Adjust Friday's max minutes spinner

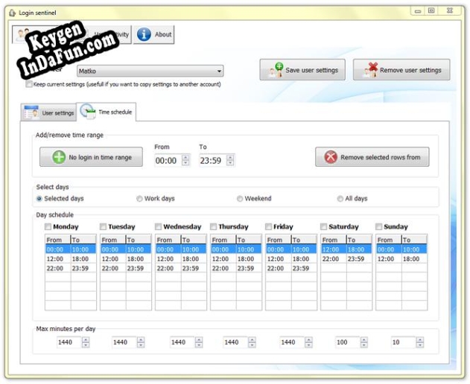point(308,342)
